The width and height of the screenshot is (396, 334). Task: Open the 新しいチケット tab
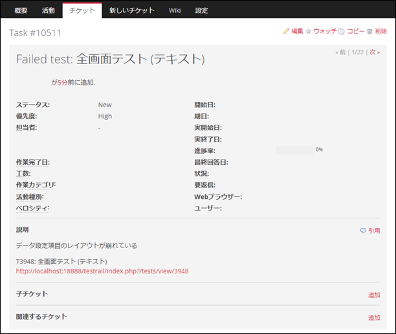click(x=132, y=10)
